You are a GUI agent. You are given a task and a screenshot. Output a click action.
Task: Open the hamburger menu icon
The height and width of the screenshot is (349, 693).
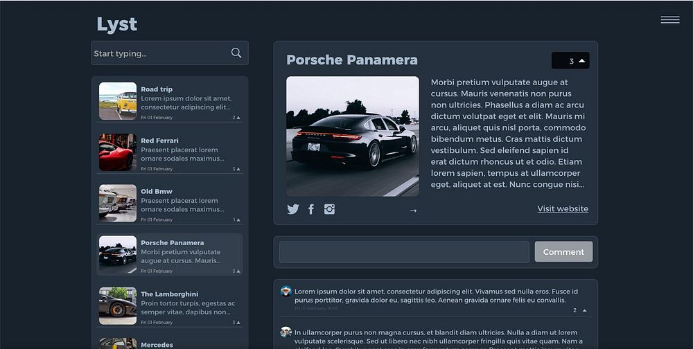[x=670, y=20]
